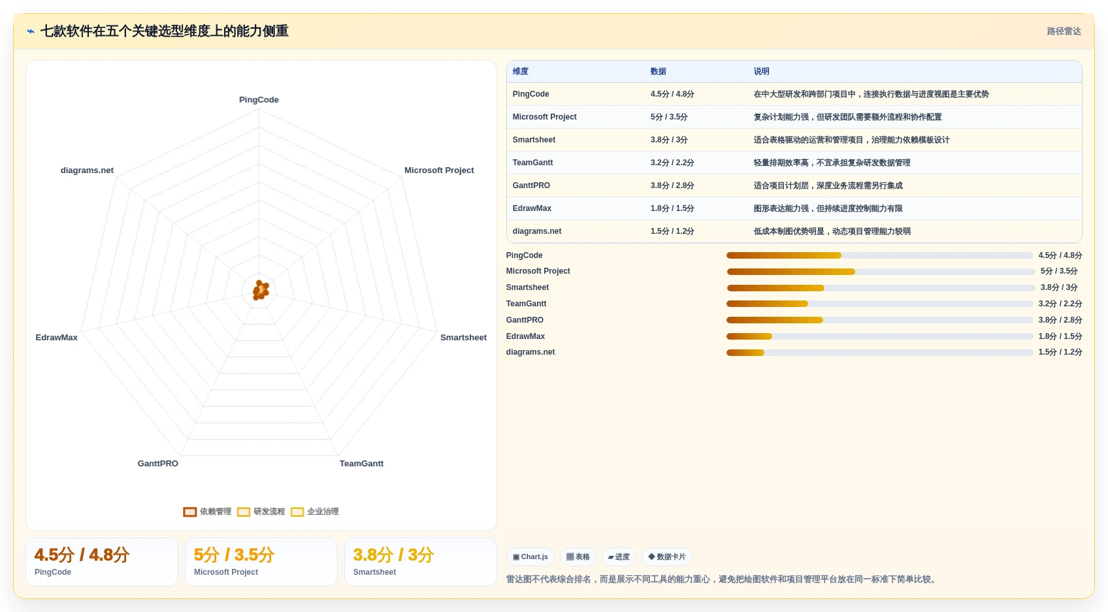Click the 数据卡片 tag chip
Screen dimensions: 1108x612
tap(667, 557)
